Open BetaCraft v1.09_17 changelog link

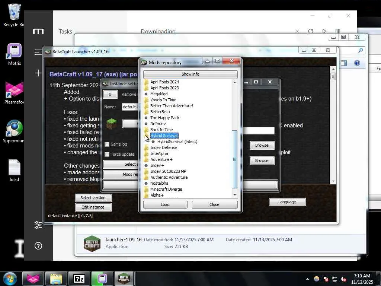pyautogui.click(x=93, y=74)
